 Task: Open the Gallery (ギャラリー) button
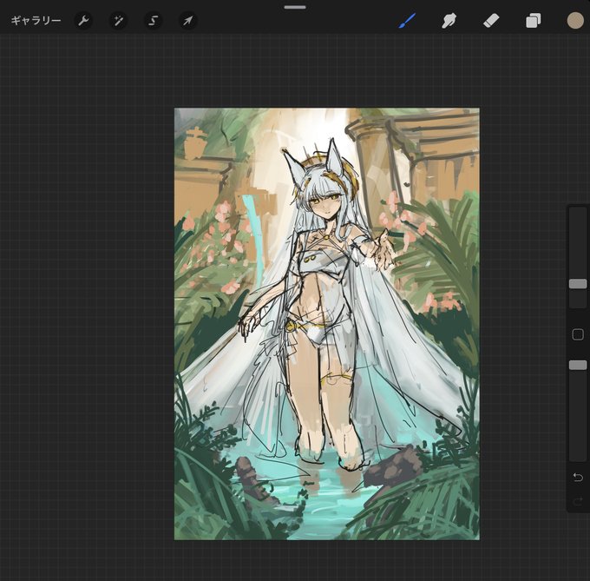click(x=36, y=20)
